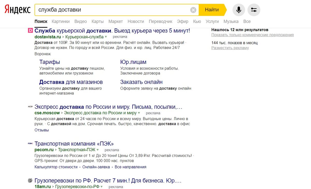Switch to the Видео tab
This screenshot has height=189, width=311.
[81, 21]
